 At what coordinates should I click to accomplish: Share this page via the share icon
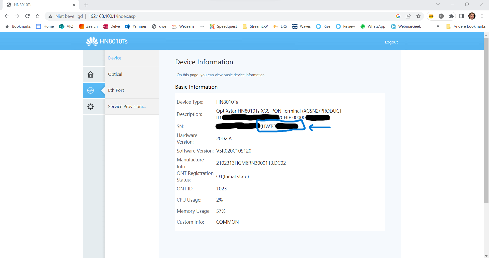[x=408, y=16]
